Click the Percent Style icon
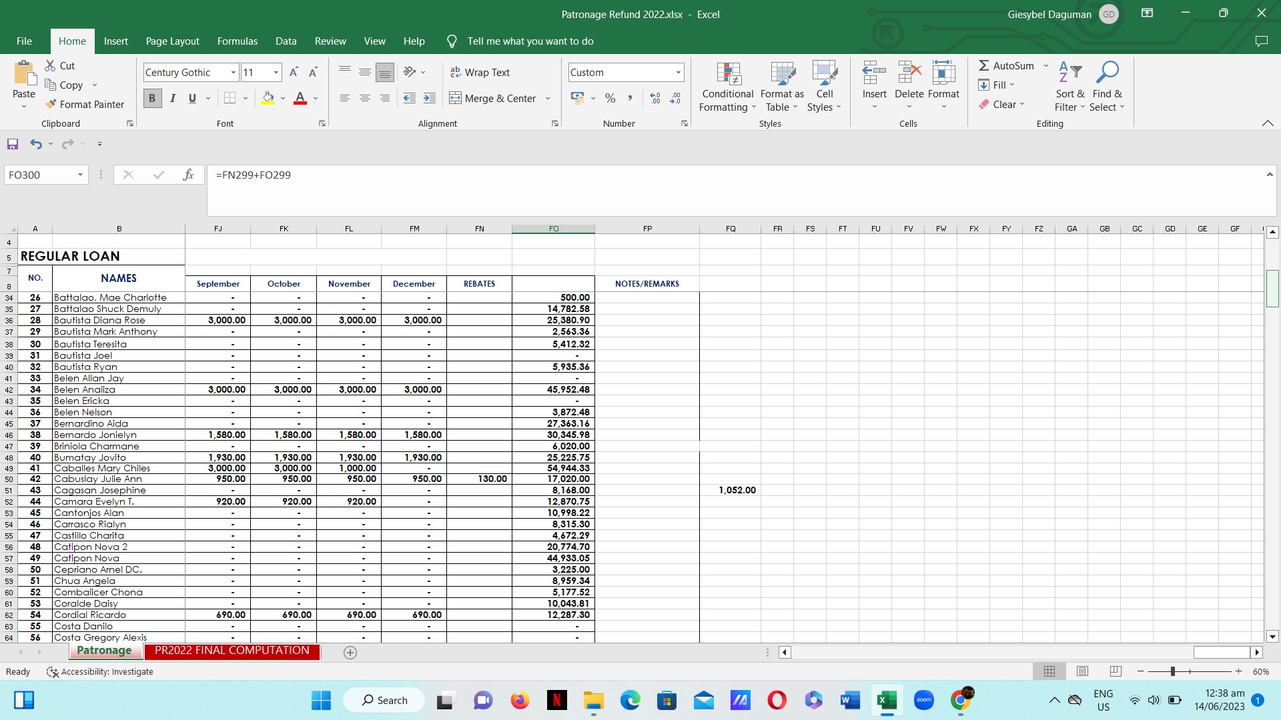 pyautogui.click(x=610, y=98)
